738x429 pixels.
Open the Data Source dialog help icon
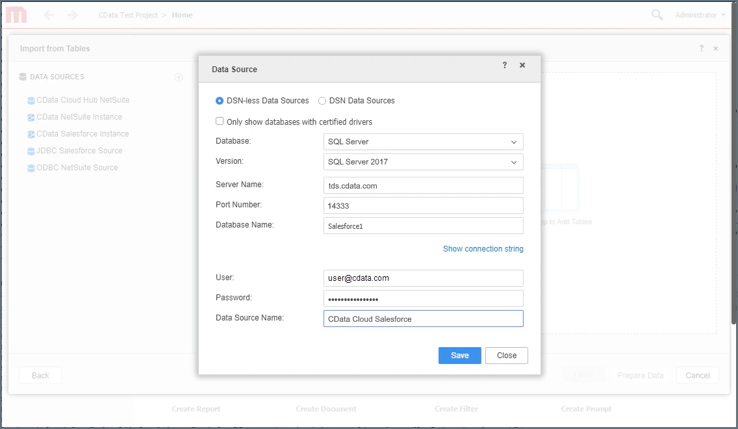(x=504, y=65)
